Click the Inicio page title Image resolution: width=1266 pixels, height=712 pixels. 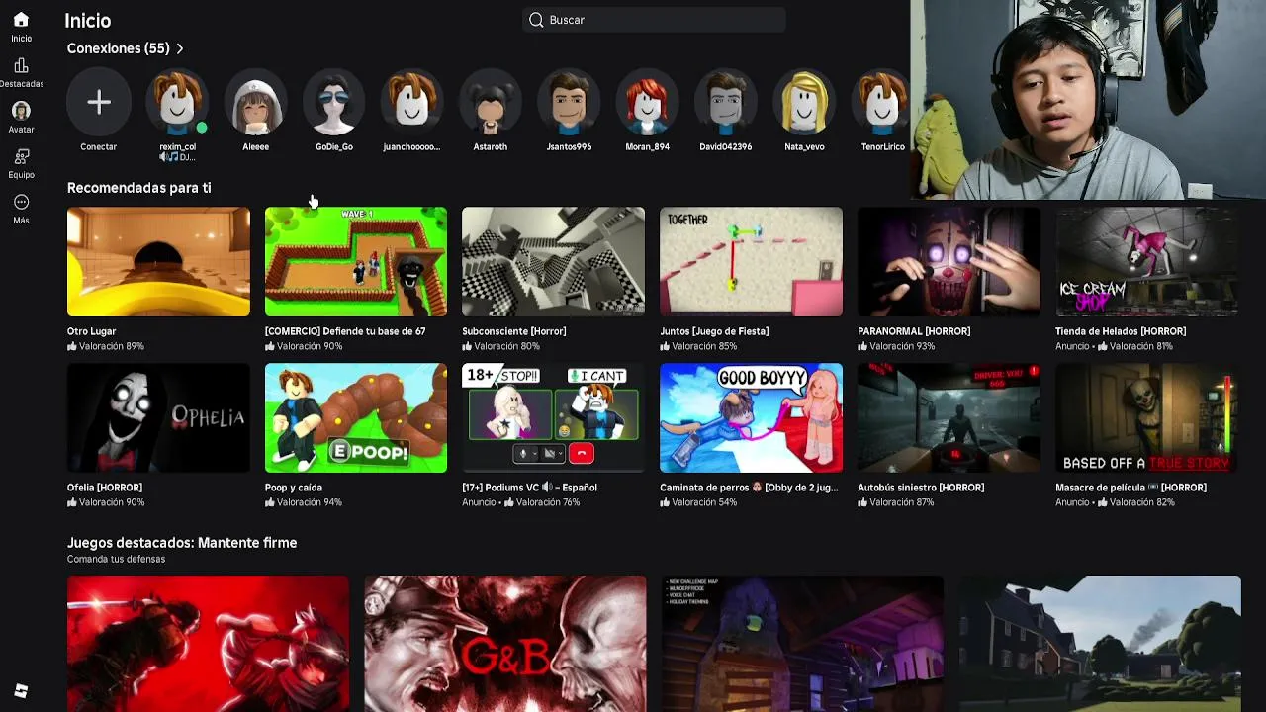coord(87,21)
